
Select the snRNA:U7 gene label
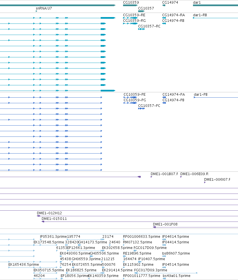coord(44,8)
